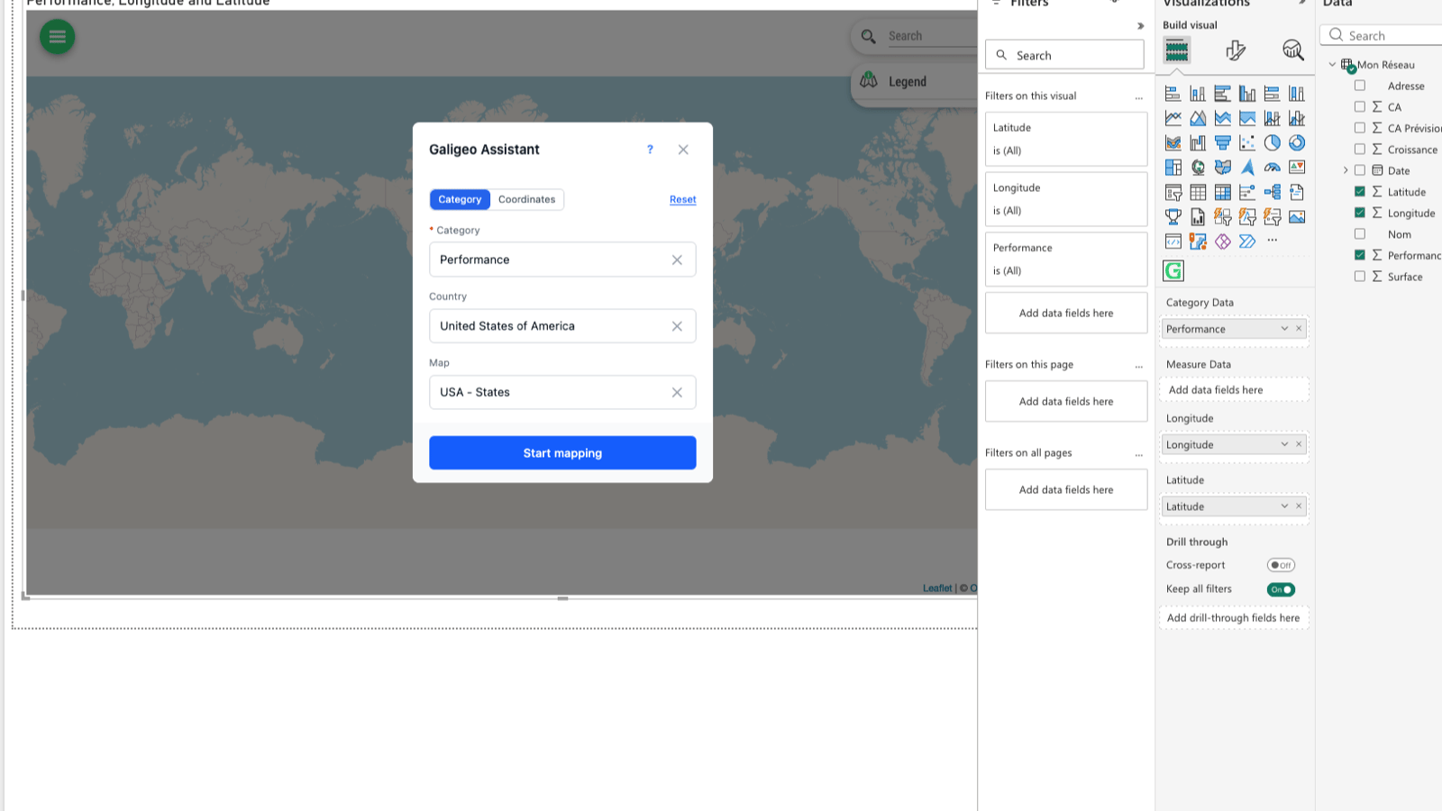Click the Reset link in Galigeo Assistant
The height and width of the screenshot is (811, 1442).
click(682, 199)
